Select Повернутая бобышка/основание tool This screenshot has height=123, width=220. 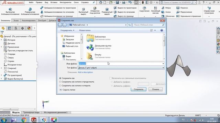pos(30,11)
